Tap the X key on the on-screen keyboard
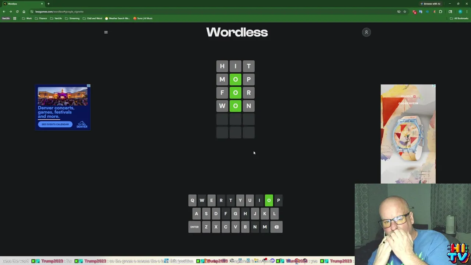Screen dimensions: 471x265 pos(216,227)
